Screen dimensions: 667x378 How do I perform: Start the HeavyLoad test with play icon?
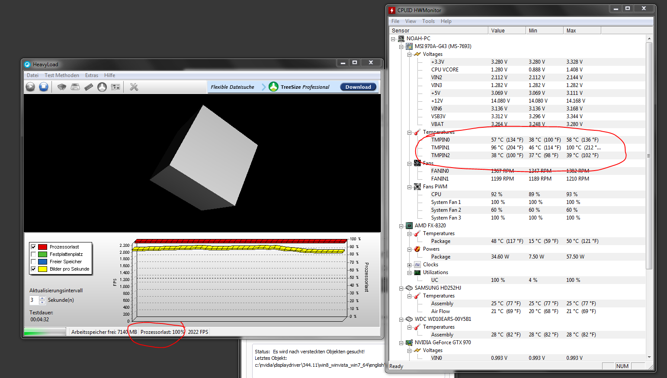(30, 87)
